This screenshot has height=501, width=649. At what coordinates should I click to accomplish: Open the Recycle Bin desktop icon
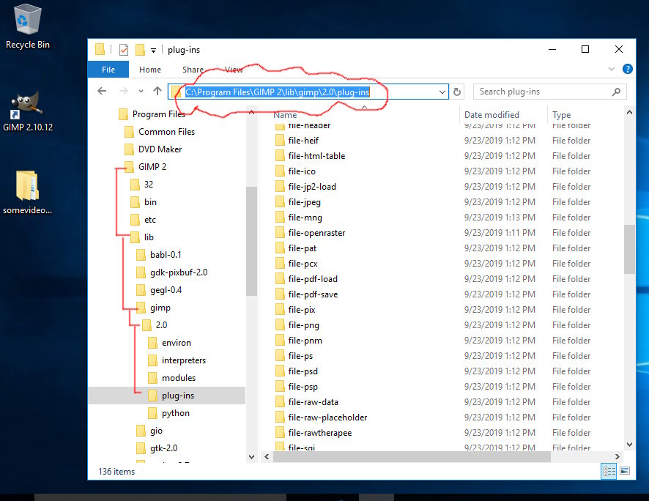[x=27, y=26]
